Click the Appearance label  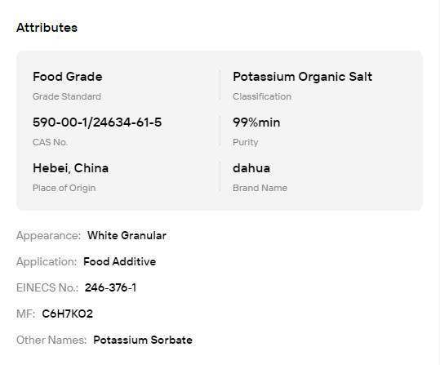tap(48, 235)
